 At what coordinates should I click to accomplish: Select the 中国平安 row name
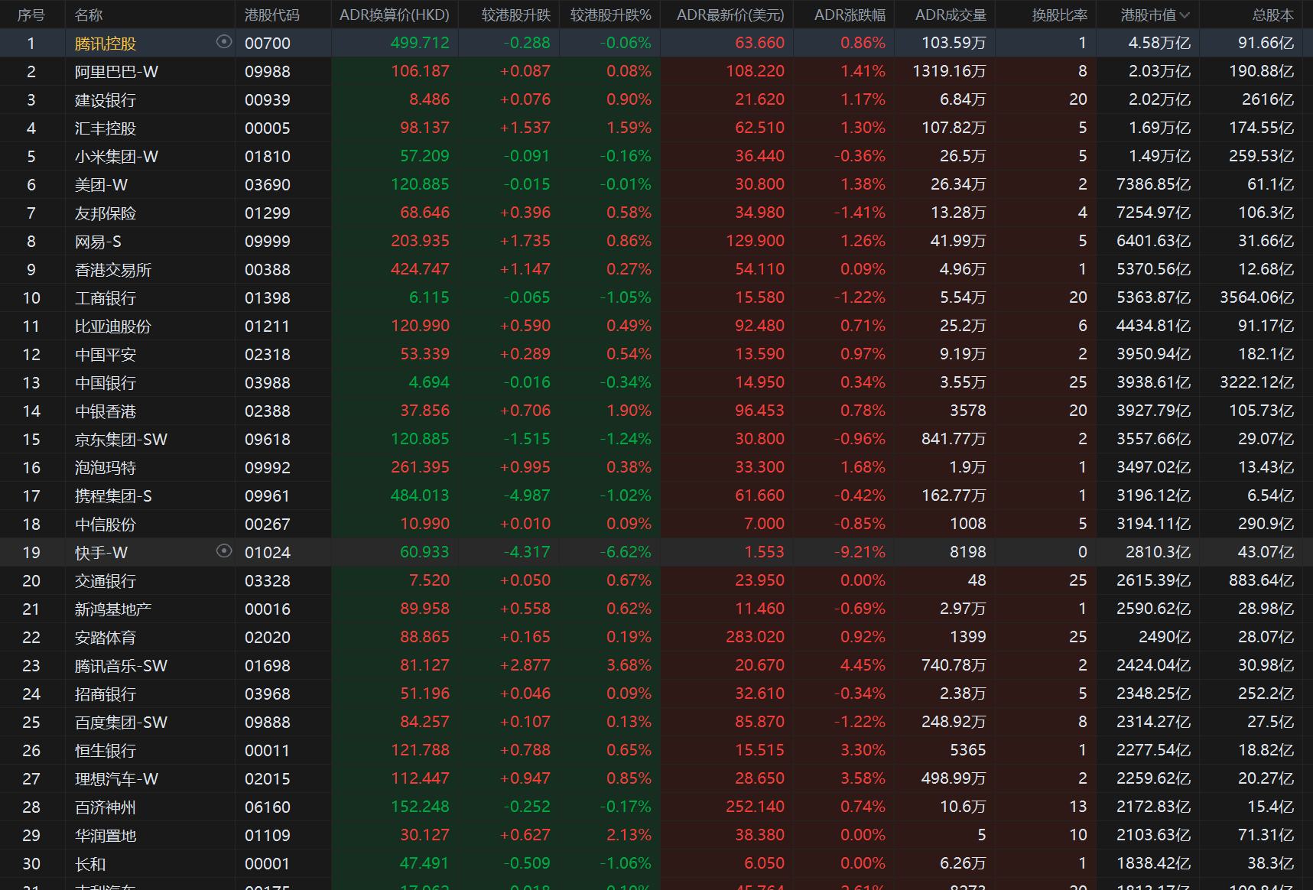(x=106, y=355)
